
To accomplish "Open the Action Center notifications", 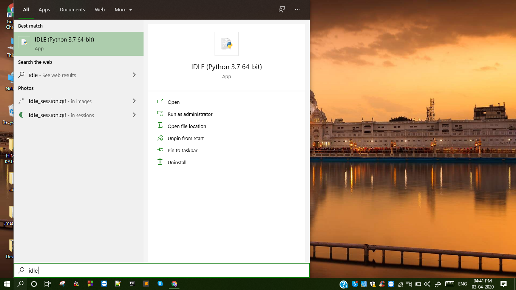I will 504,284.
